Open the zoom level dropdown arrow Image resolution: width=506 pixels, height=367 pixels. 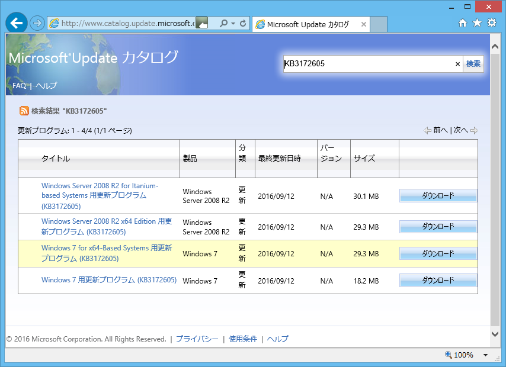[485, 355]
